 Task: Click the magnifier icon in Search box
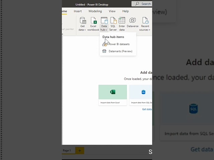point(137,4)
